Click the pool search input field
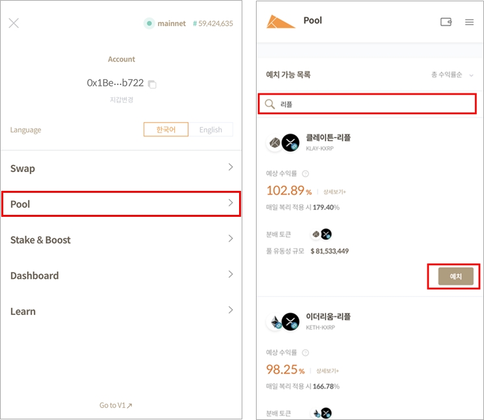Image resolution: width=484 pixels, height=420 pixels. (x=374, y=103)
